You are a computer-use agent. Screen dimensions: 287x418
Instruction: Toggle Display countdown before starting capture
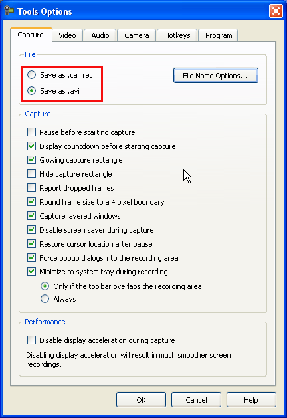(x=31, y=146)
